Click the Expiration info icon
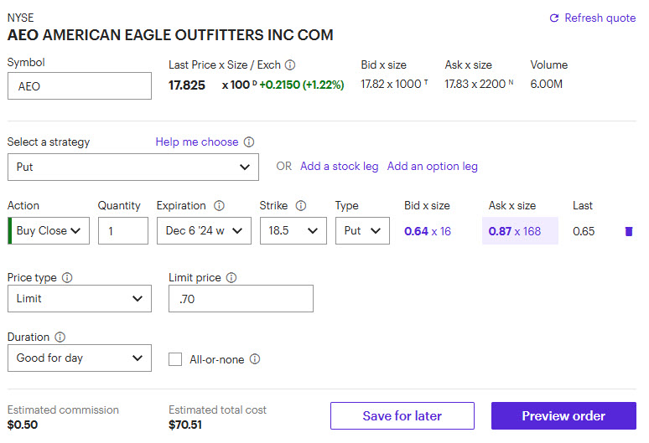 tap(220, 206)
